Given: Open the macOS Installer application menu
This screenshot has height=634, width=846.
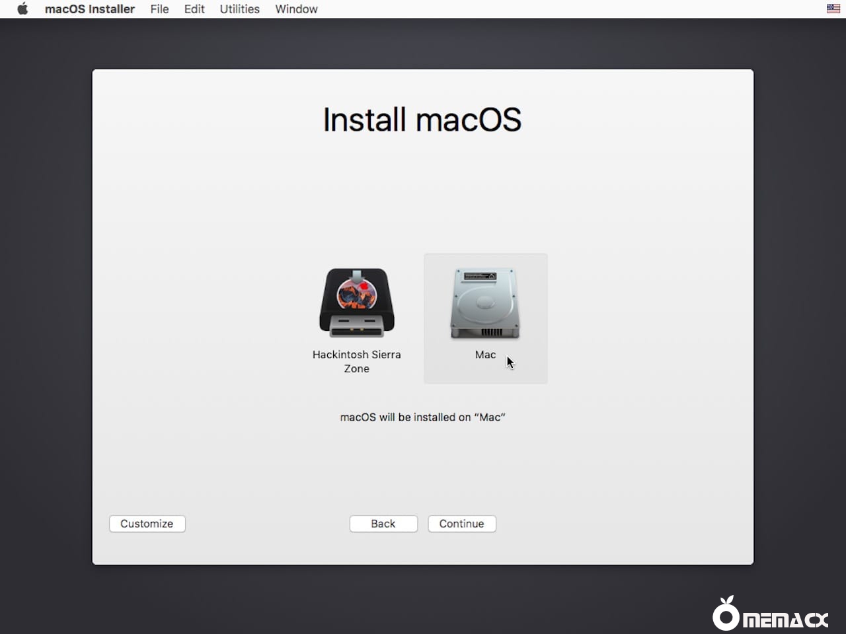Looking at the screenshot, I should click(x=89, y=9).
